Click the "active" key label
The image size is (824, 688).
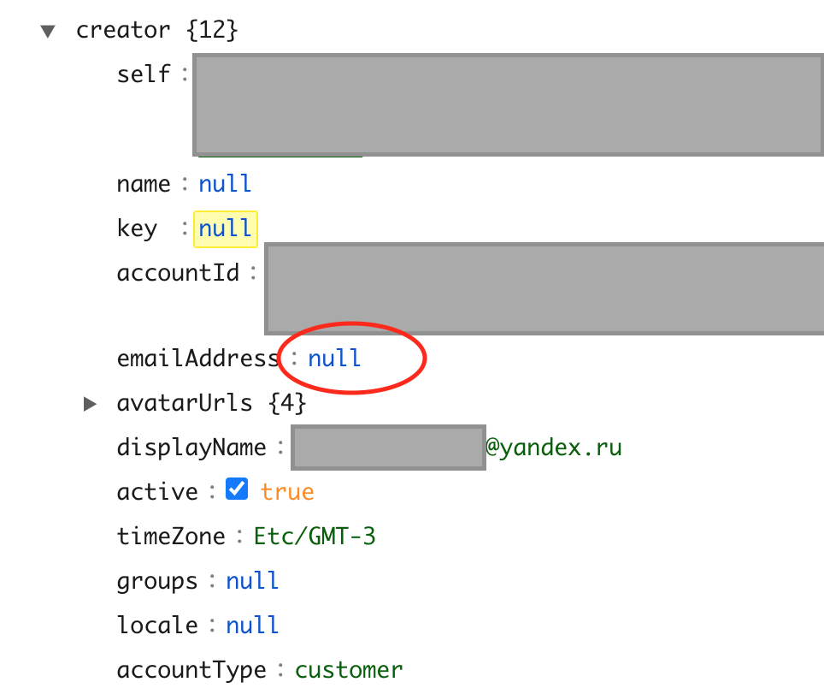pyautogui.click(x=157, y=492)
